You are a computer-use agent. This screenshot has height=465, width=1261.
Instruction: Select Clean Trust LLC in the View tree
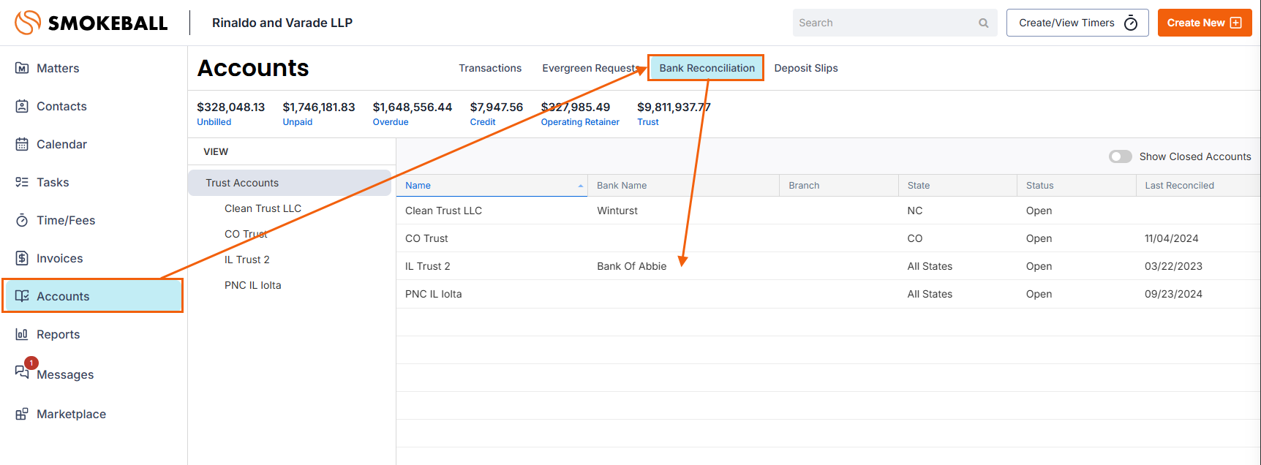[x=263, y=208]
